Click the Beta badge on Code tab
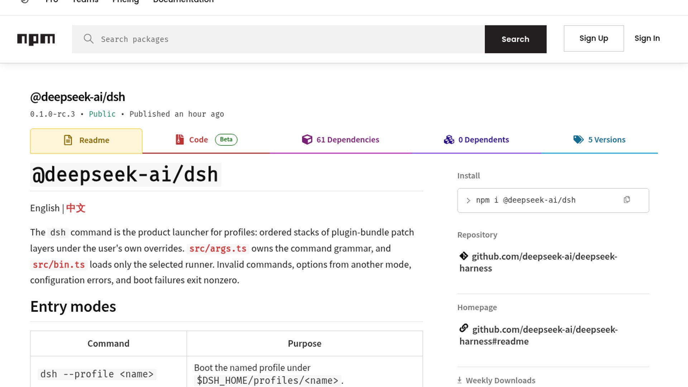 pyautogui.click(x=226, y=139)
